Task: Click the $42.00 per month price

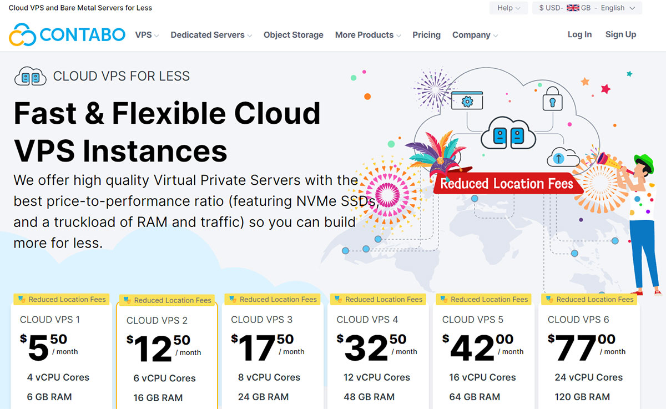Action: pyautogui.click(x=483, y=347)
